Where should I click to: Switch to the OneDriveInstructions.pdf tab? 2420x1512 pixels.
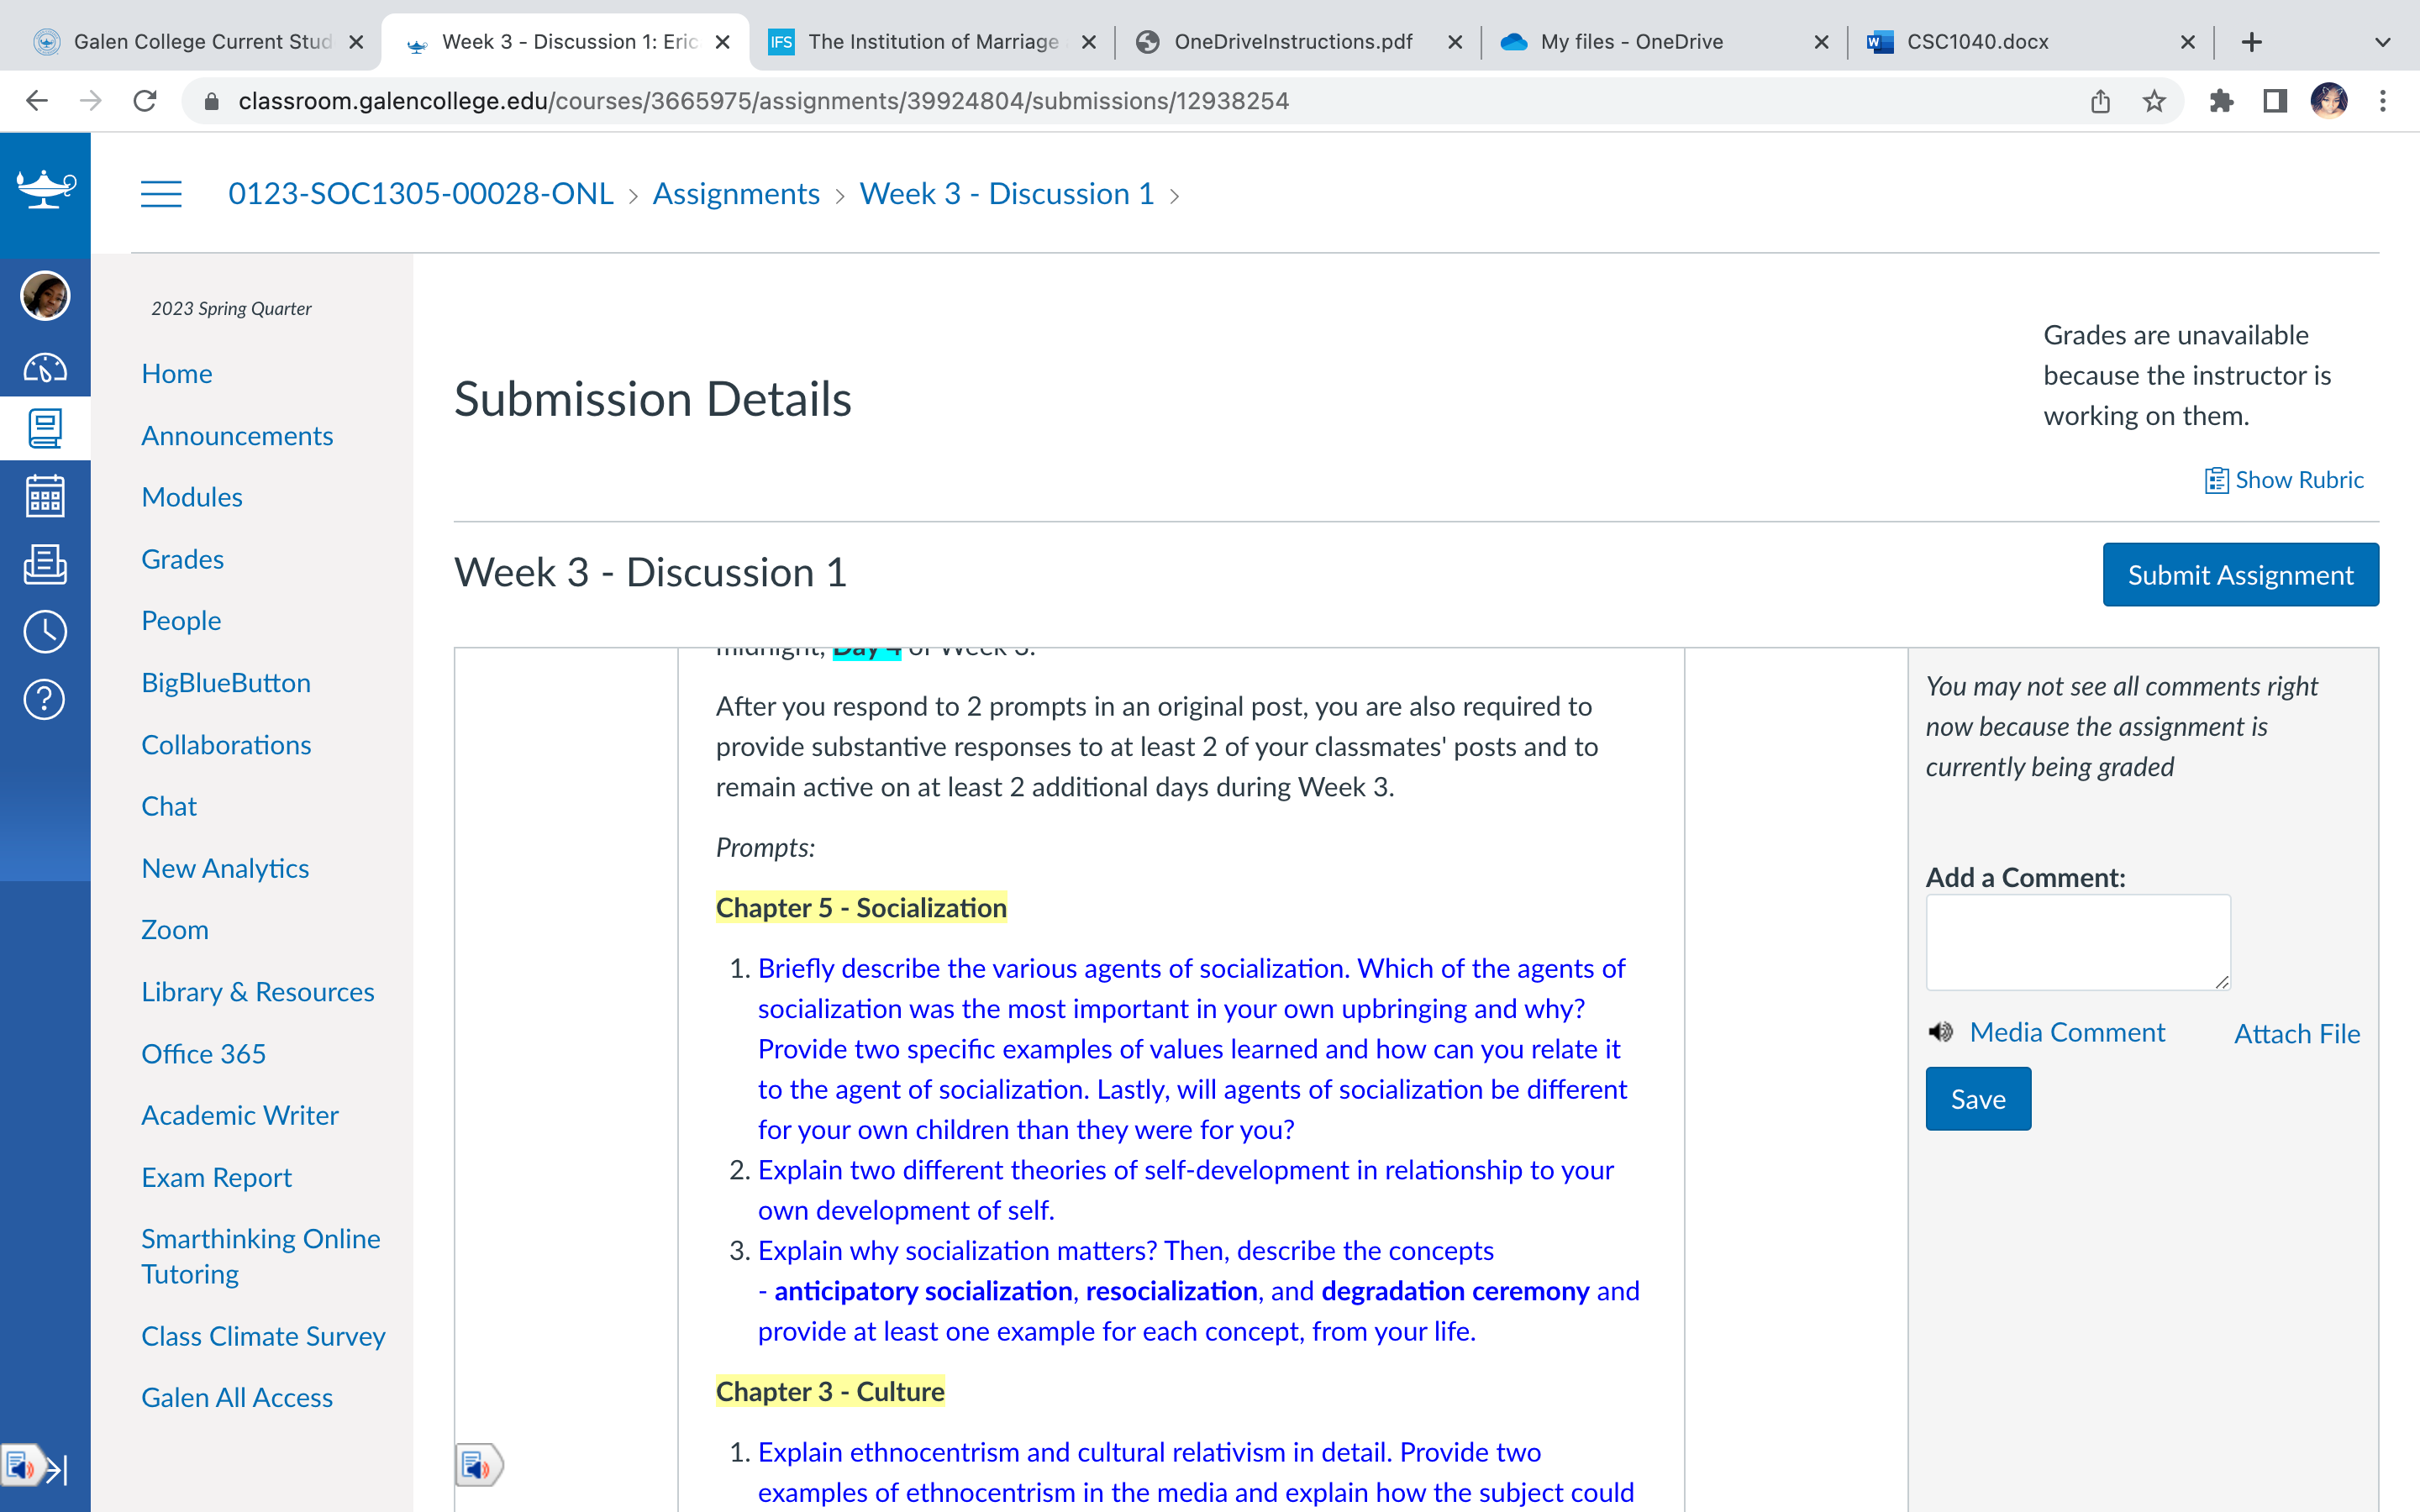1298,42
